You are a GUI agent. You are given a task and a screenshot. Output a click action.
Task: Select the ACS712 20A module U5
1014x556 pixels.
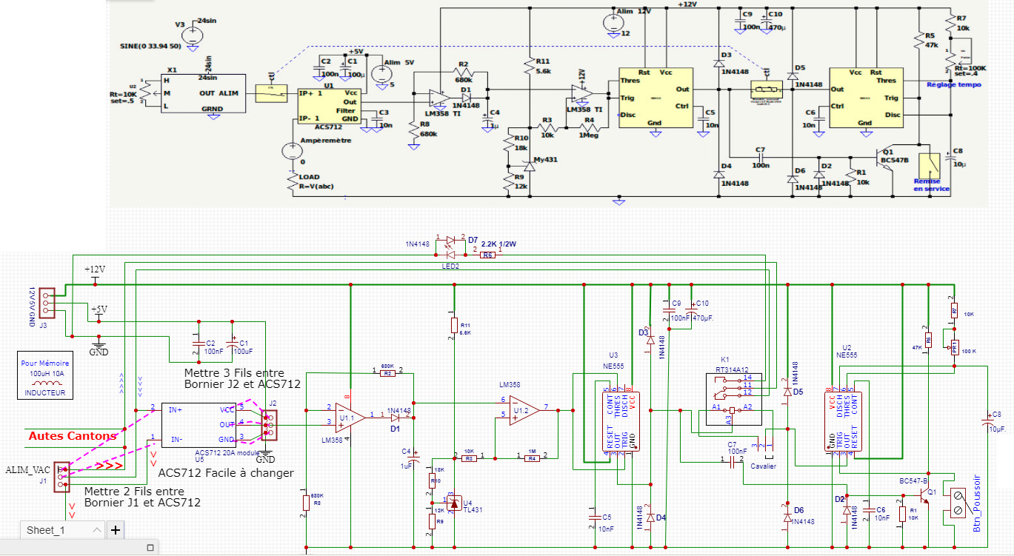pos(198,425)
